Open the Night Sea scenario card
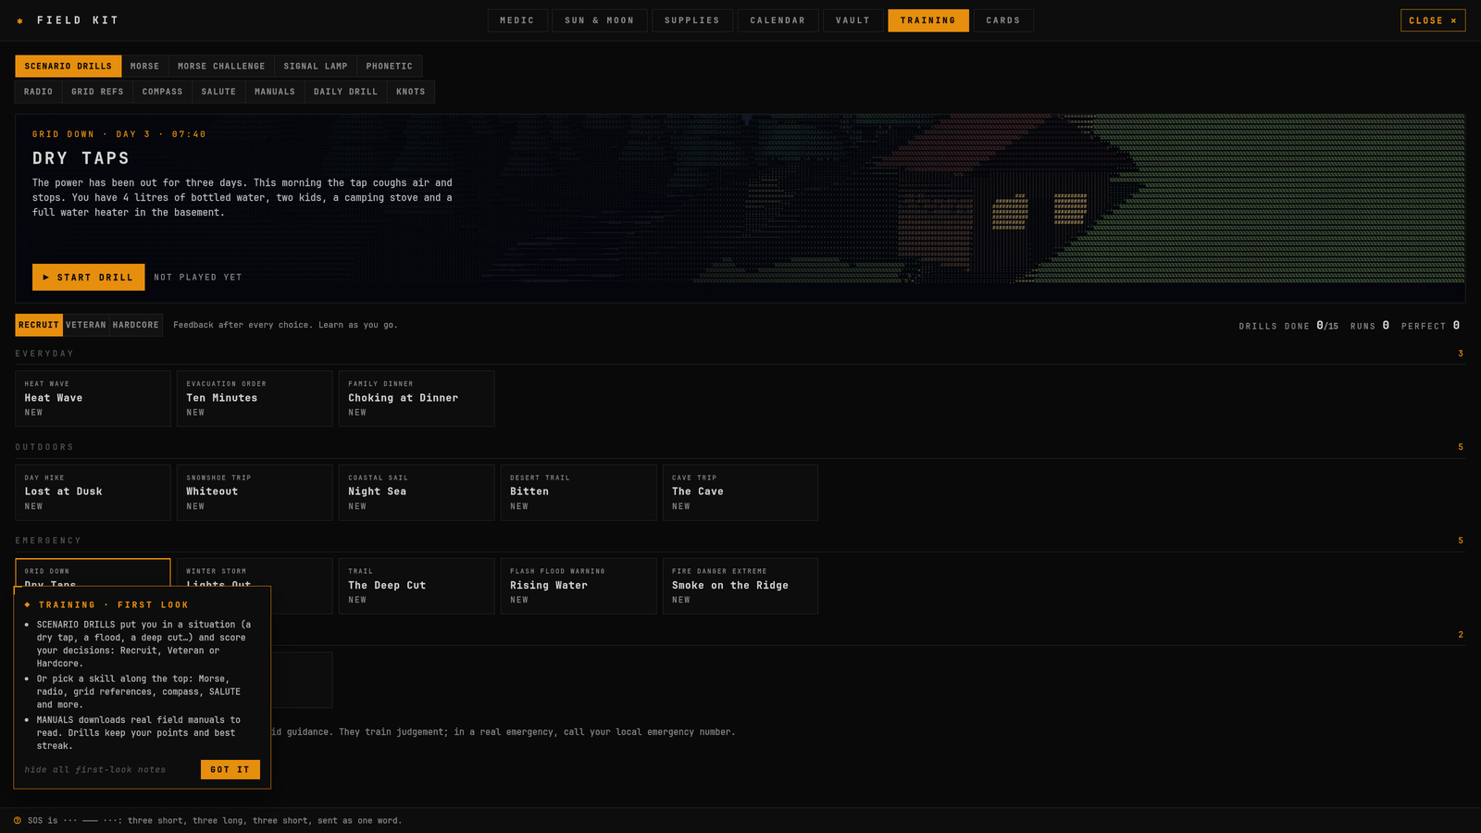Image resolution: width=1481 pixels, height=833 pixels. click(x=417, y=492)
